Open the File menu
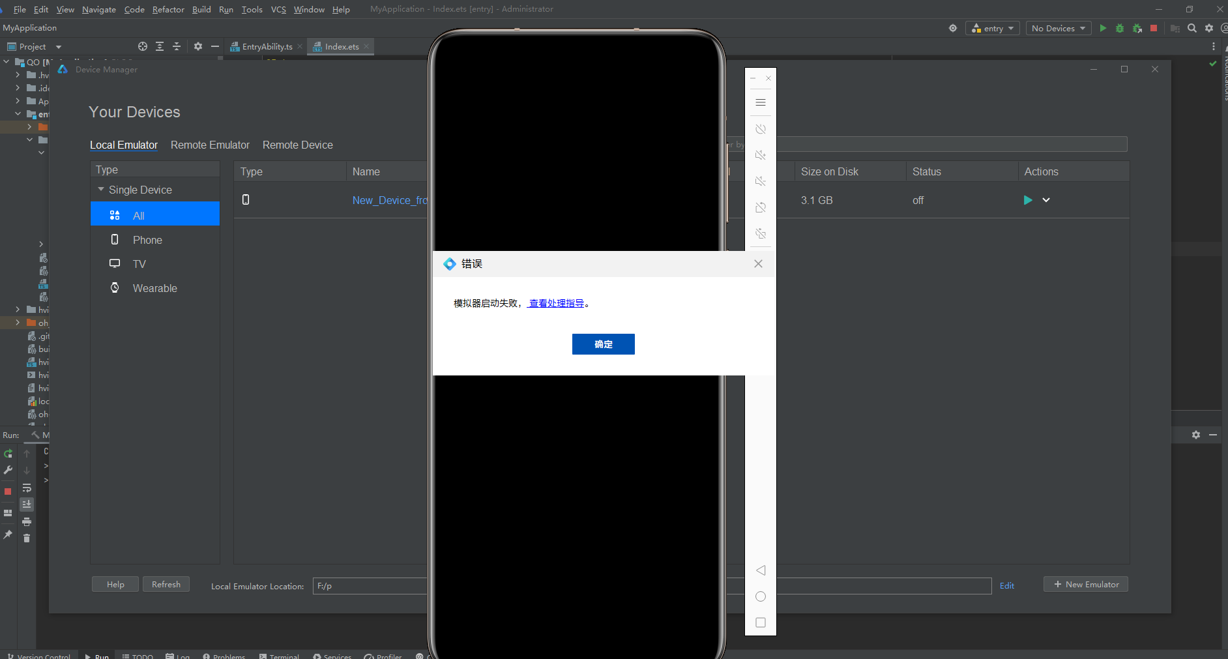 point(20,9)
